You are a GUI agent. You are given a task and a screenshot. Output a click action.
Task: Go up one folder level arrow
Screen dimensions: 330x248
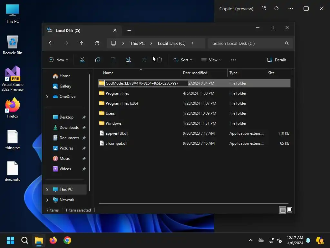82,43
